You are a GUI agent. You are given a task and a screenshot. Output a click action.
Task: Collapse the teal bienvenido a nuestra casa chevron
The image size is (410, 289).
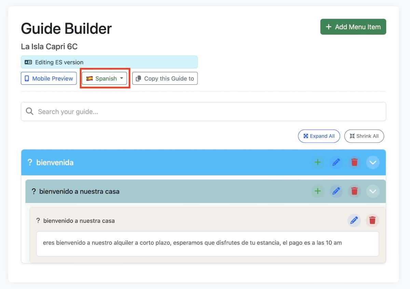point(372,191)
